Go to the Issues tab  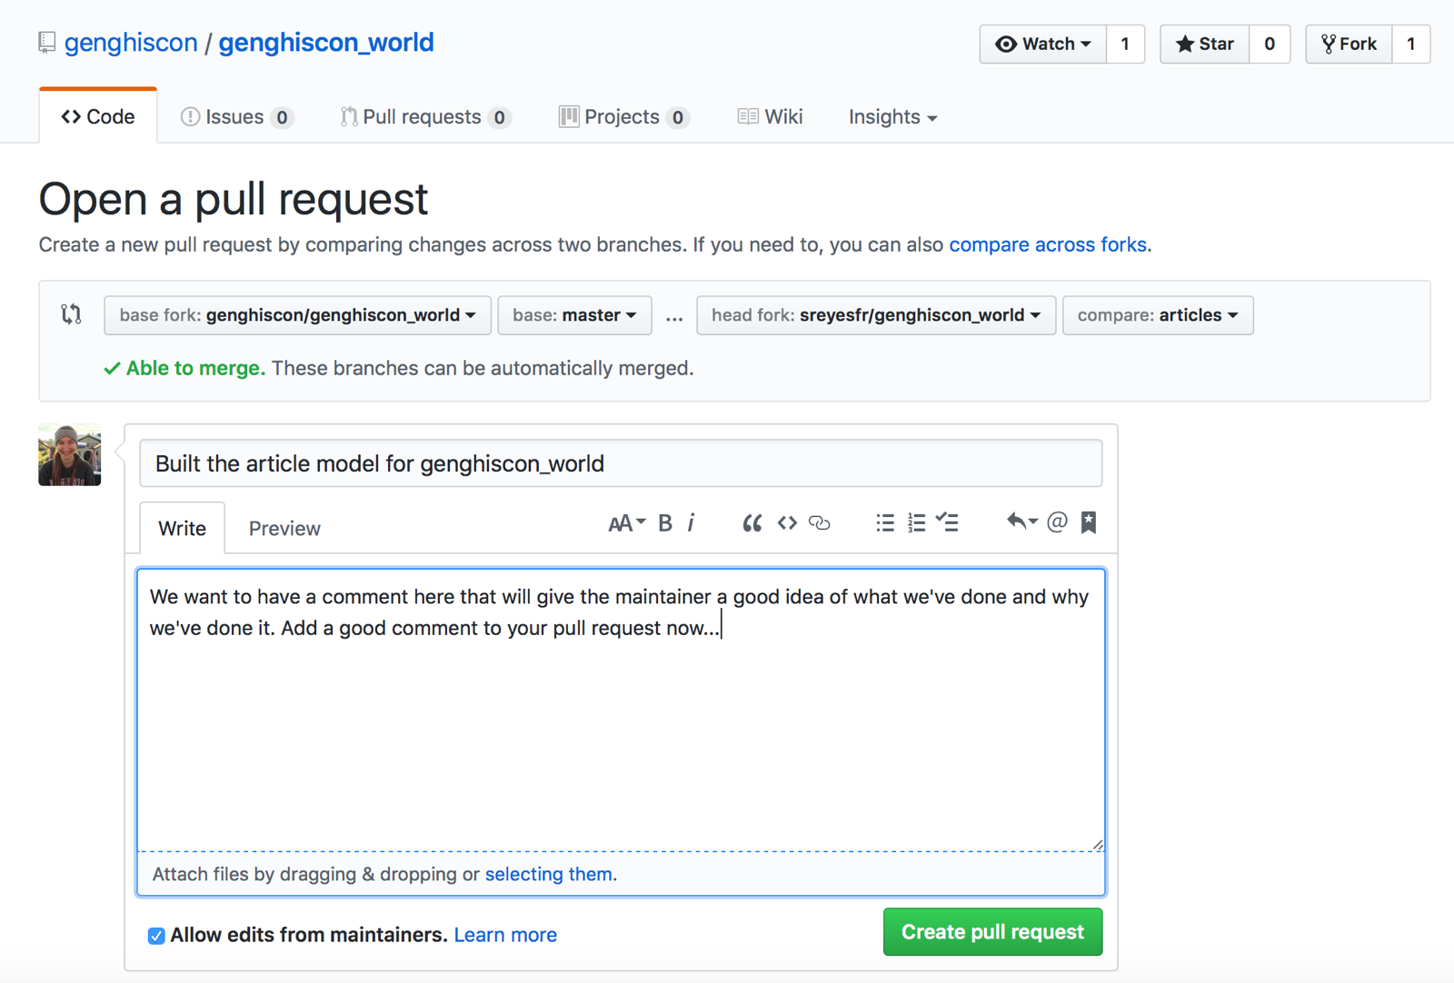(x=236, y=117)
